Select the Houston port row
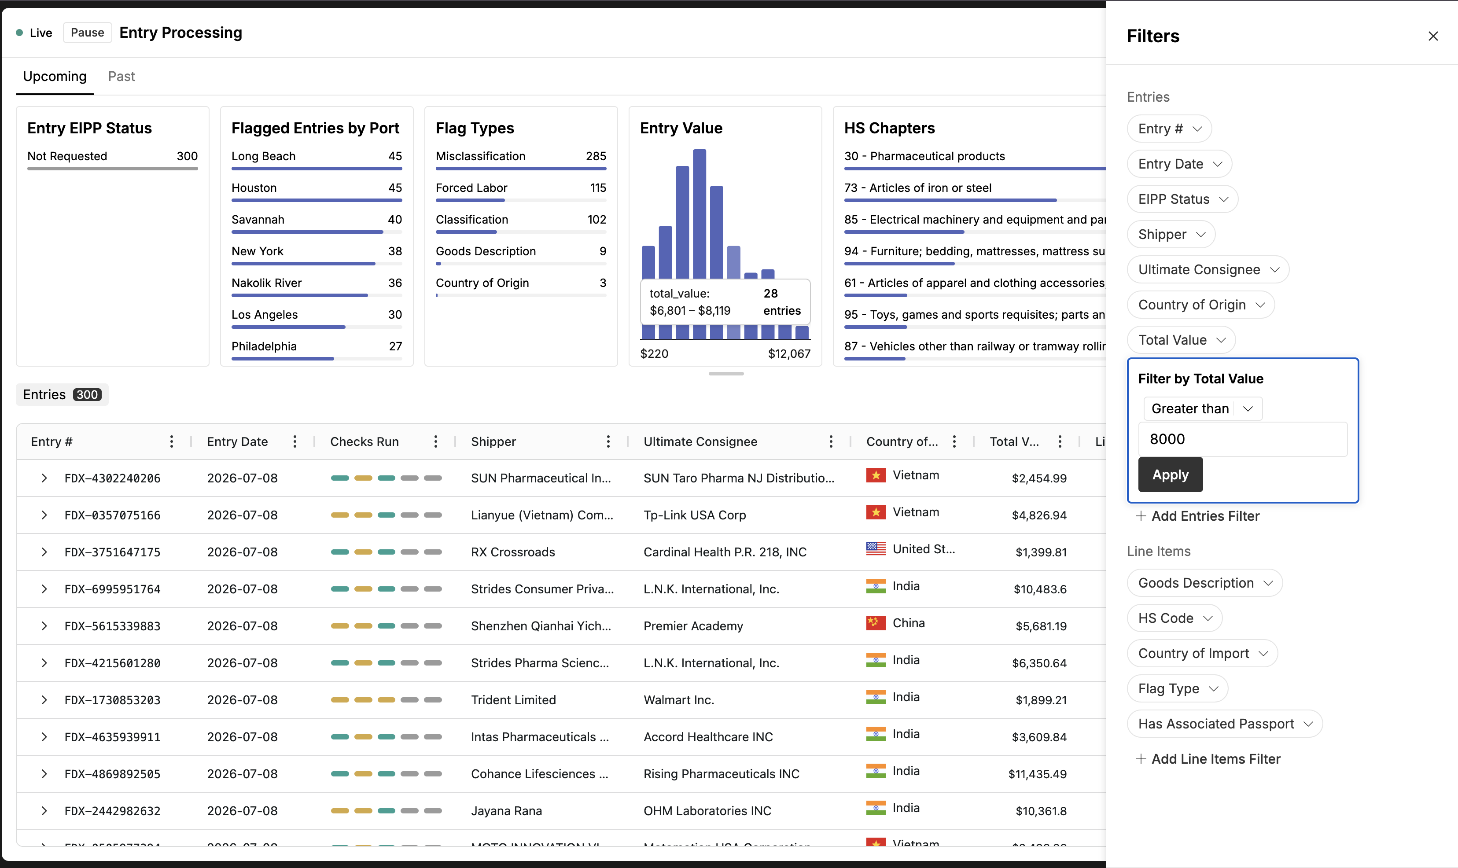This screenshot has width=1458, height=868. click(317, 192)
